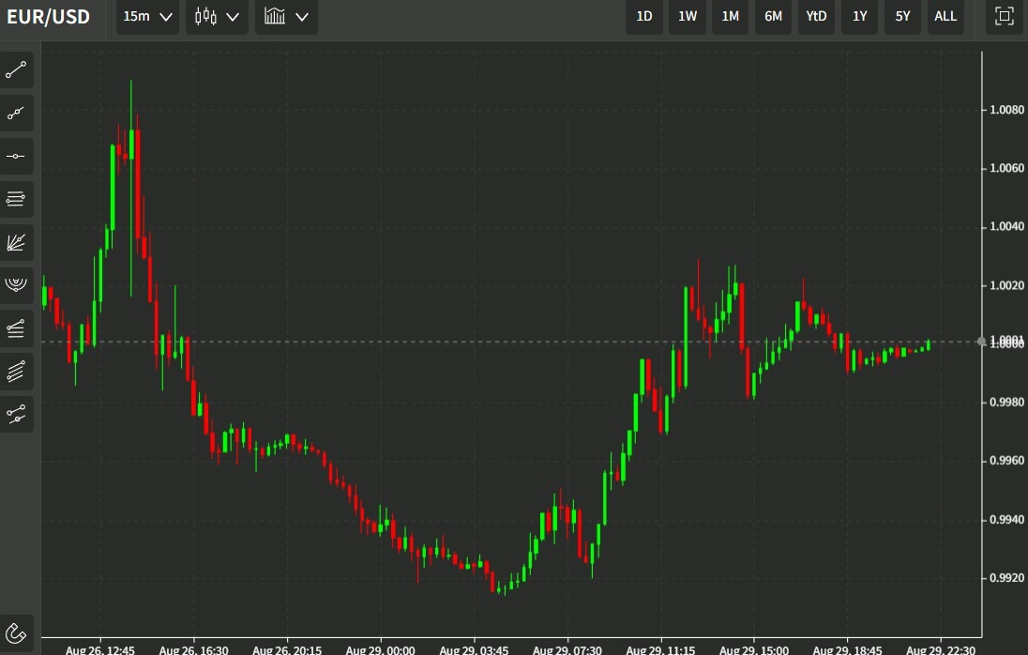The height and width of the screenshot is (655, 1028).
Task: Click the 1.0020 price axis label
Action: pyautogui.click(x=1006, y=285)
